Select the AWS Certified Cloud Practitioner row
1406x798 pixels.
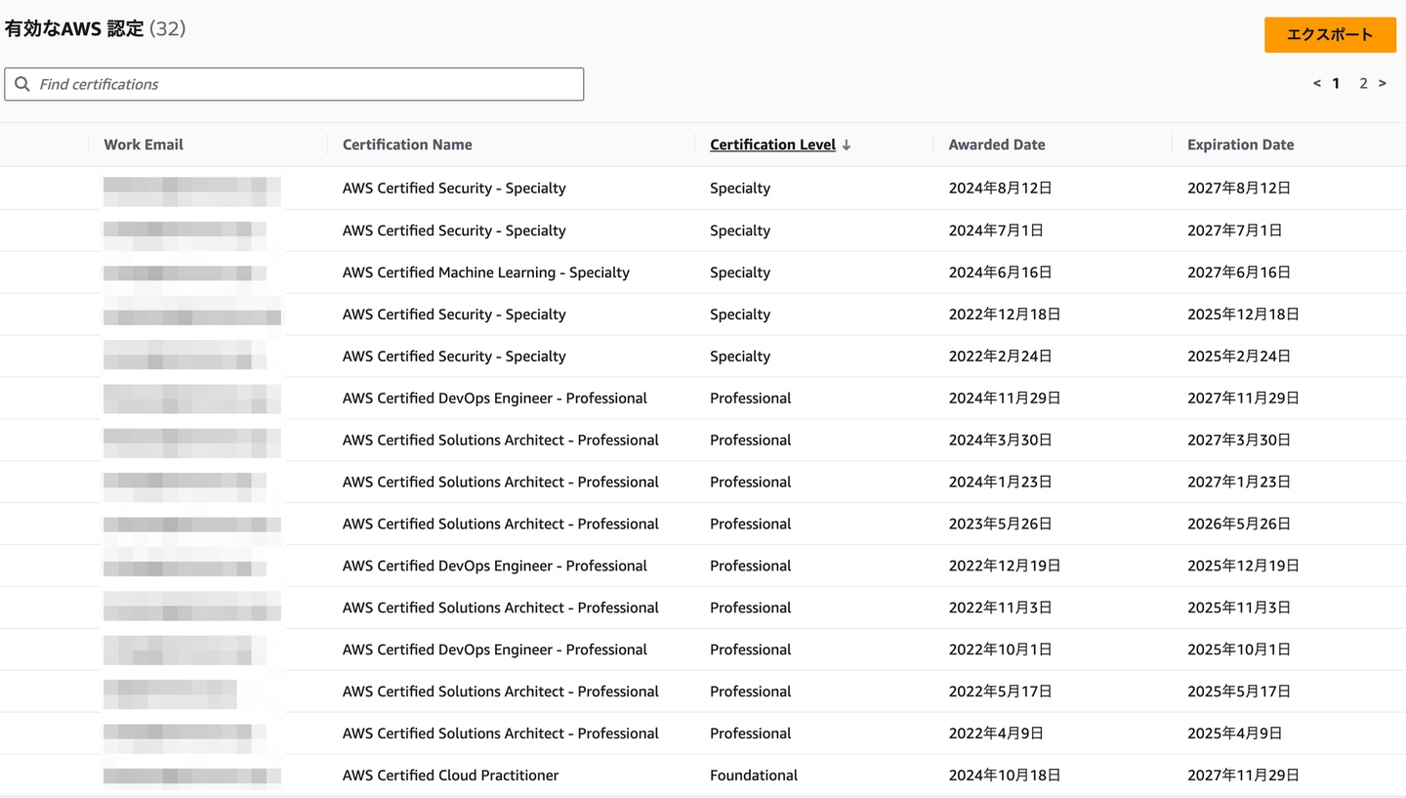[x=450, y=776]
